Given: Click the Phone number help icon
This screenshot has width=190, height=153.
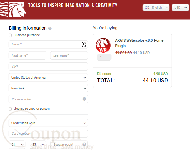Looking at the screenshot, I should coord(84,99).
